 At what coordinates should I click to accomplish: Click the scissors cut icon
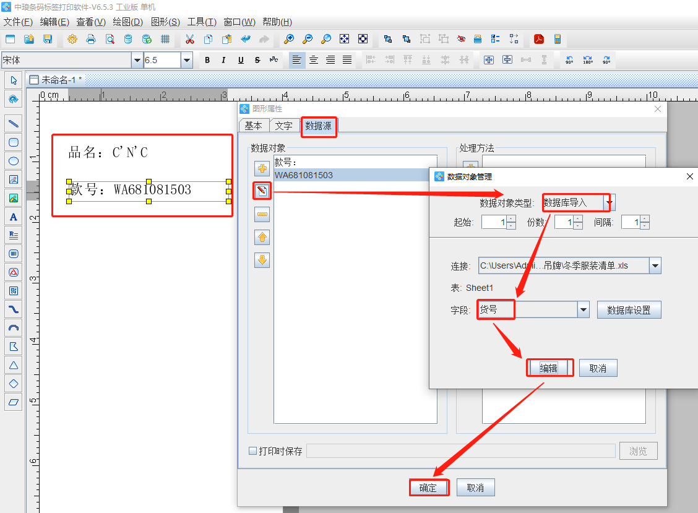[190, 39]
